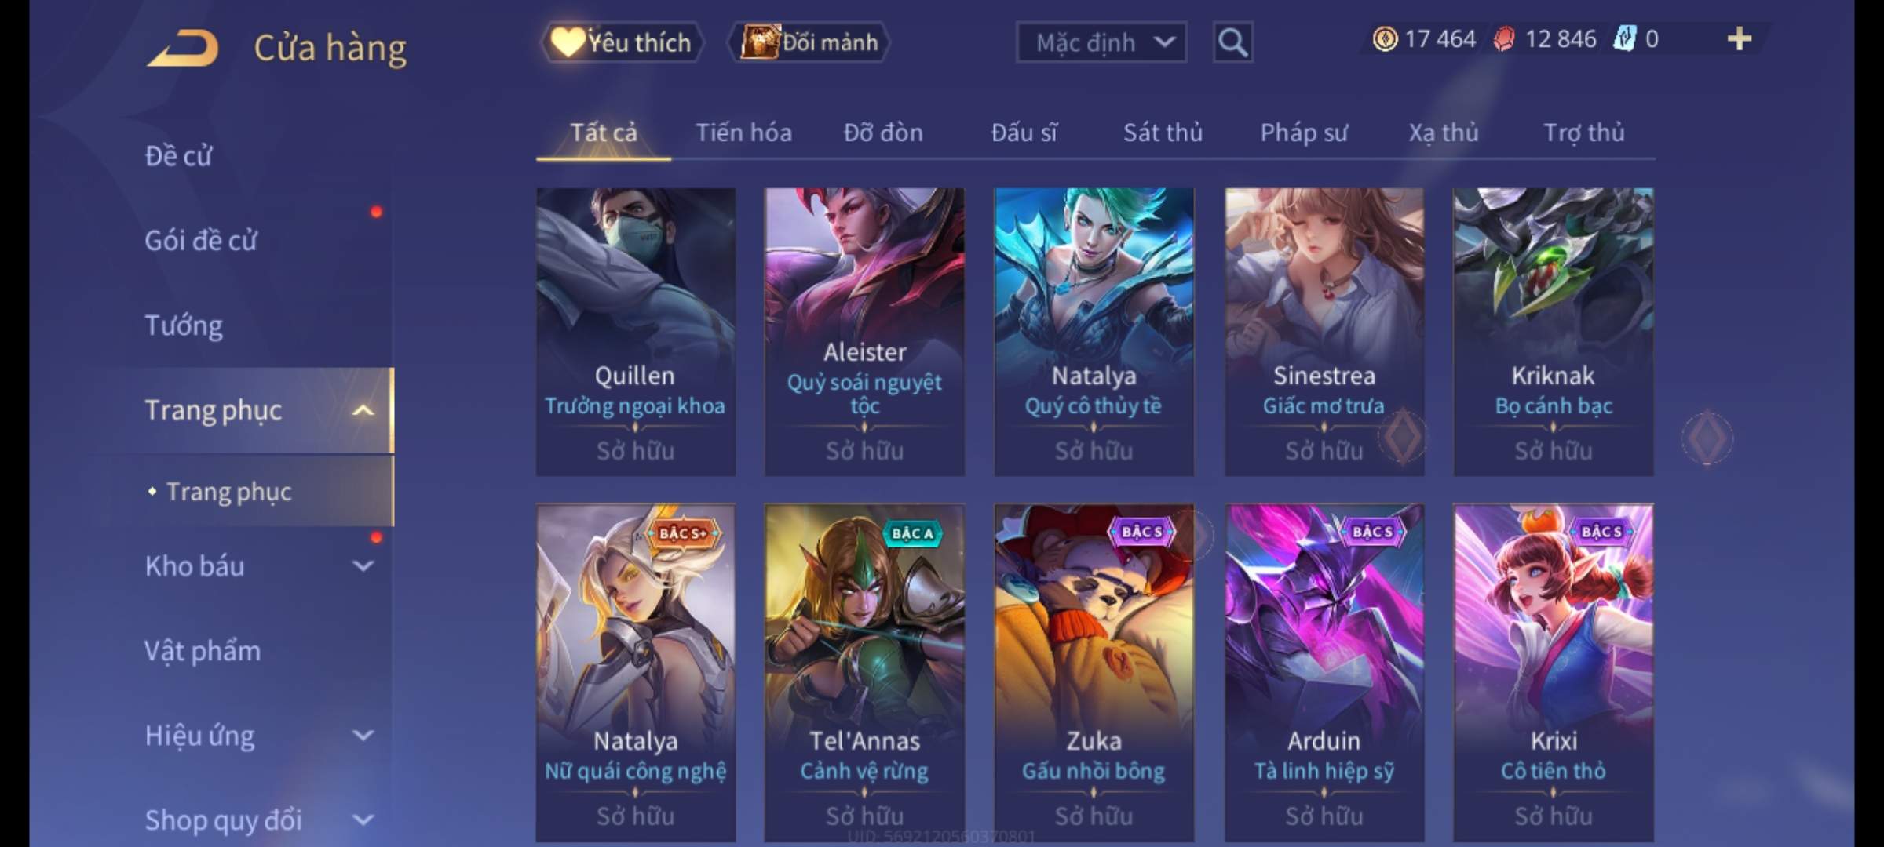Open Gói đề cử in sidebar
The width and height of the screenshot is (1884, 847).
coord(201,240)
